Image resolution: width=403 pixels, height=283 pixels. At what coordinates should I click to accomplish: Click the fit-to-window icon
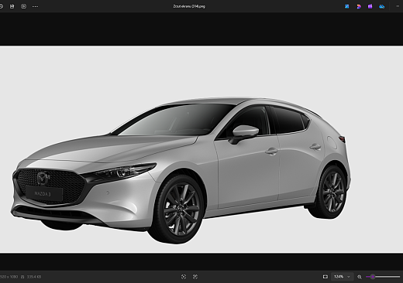click(325, 277)
